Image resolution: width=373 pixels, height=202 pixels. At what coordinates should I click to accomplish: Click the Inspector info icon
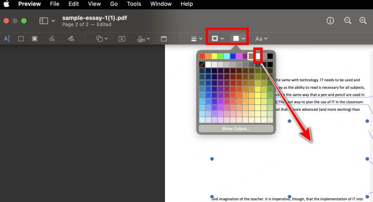click(330, 21)
